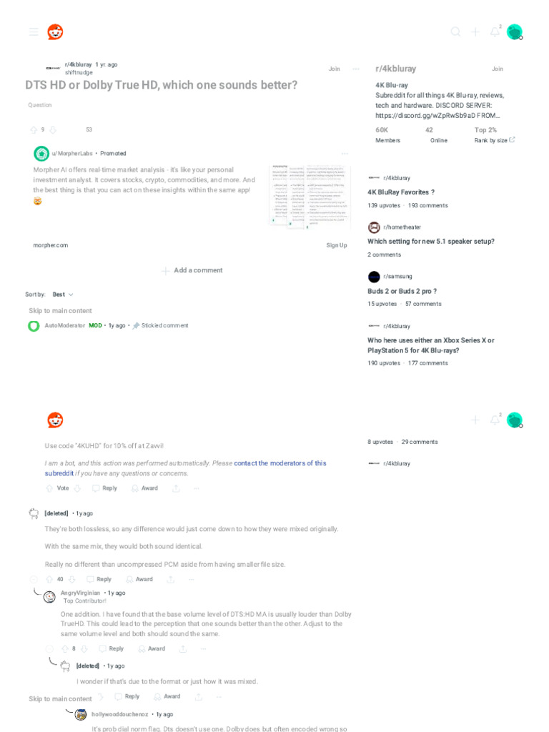Downvote the main post
The image size is (549, 732).
pyautogui.click(x=53, y=130)
